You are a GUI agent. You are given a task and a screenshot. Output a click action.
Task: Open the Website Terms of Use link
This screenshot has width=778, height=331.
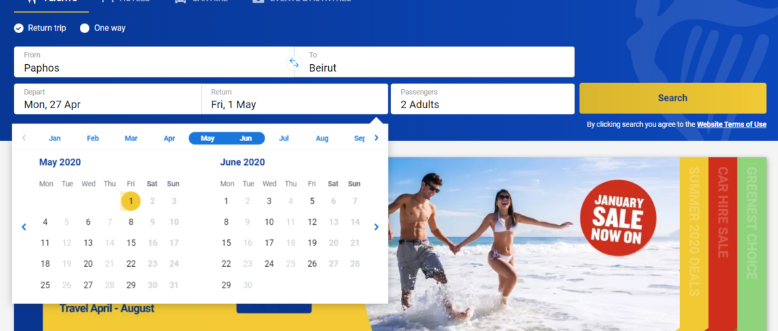click(x=731, y=124)
